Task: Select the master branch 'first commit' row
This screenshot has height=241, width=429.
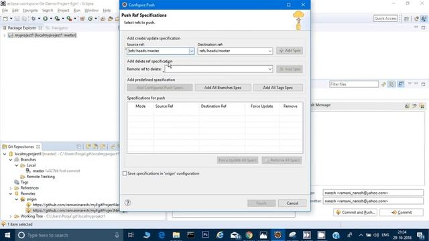Action: tap(54, 171)
